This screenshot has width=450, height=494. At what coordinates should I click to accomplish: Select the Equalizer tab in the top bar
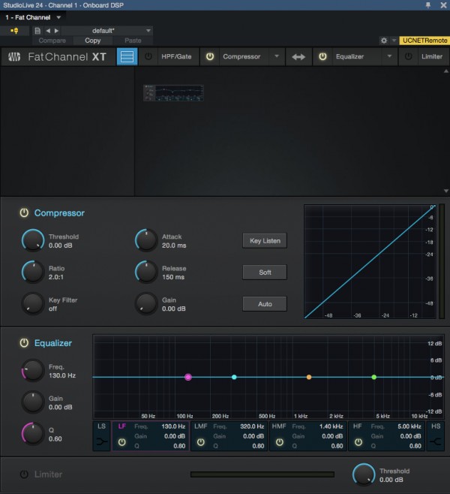349,57
